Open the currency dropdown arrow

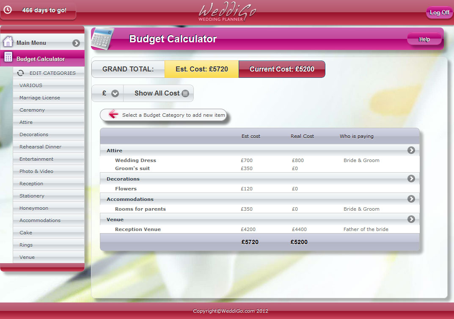point(115,93)
